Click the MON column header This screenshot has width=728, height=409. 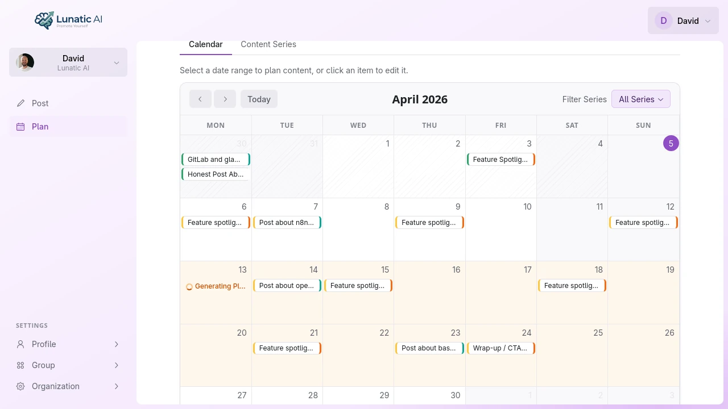[216, 126]
